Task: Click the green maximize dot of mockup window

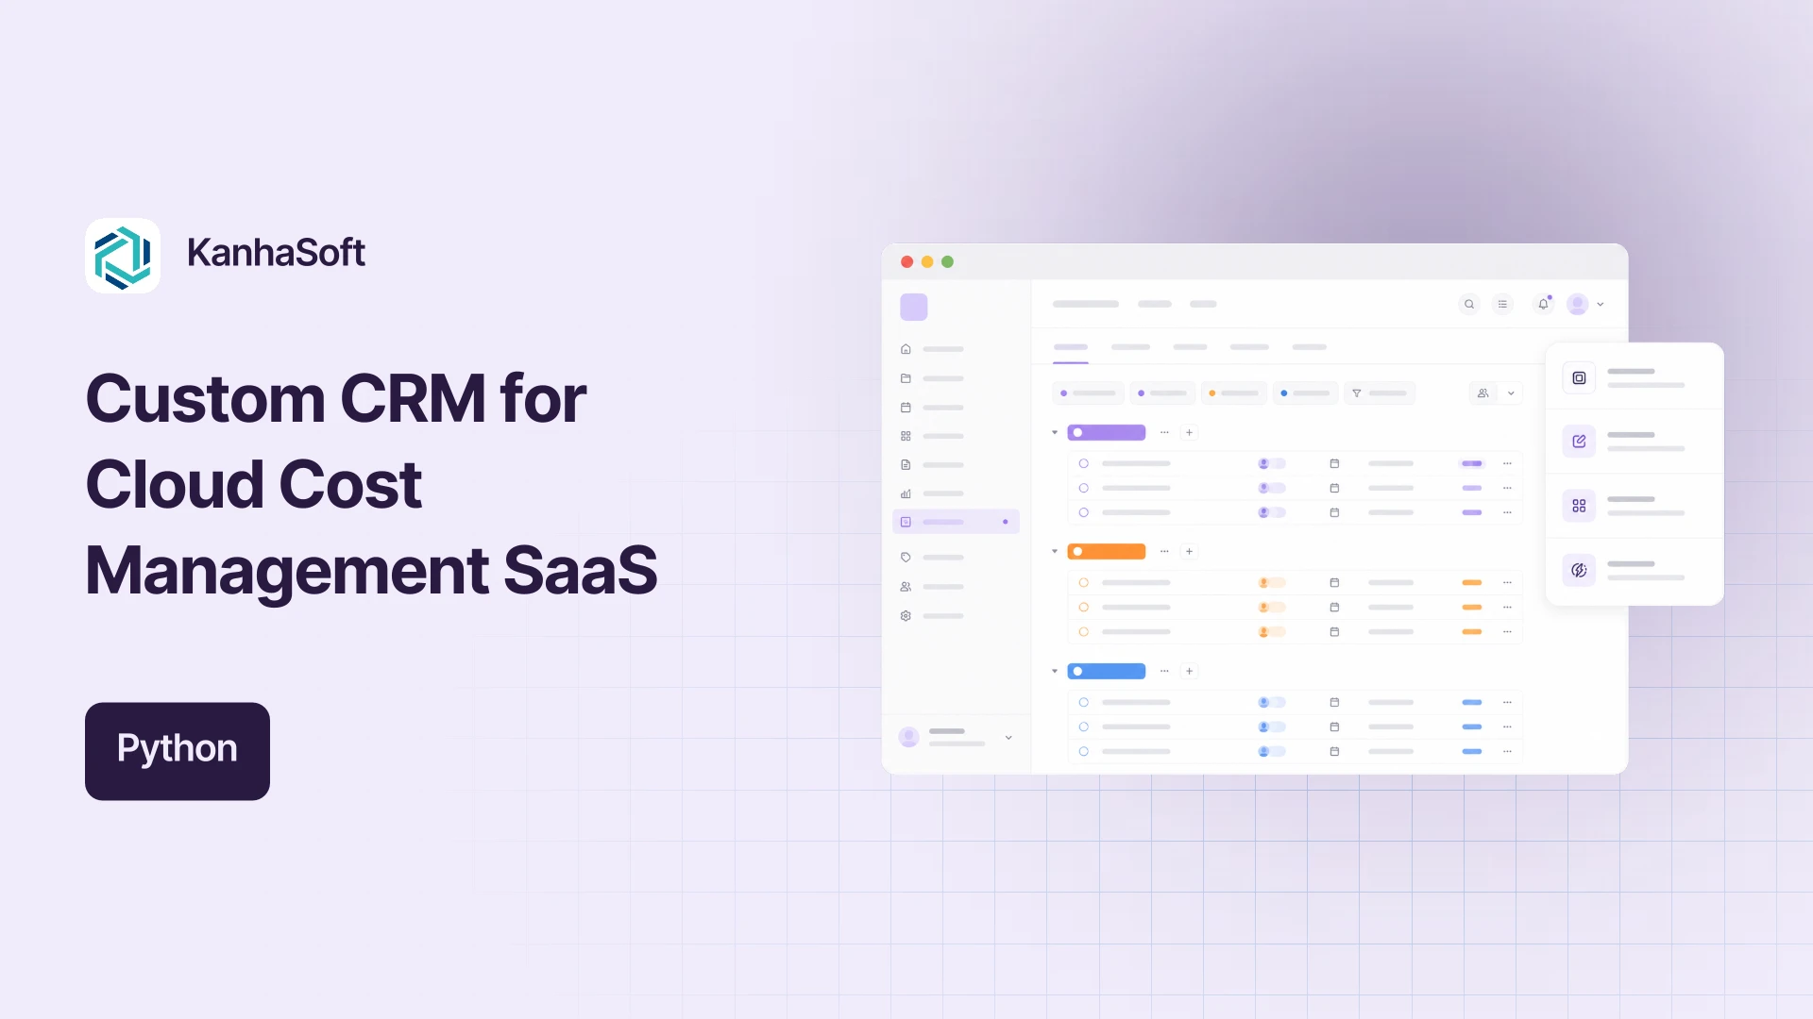Action: click(948, 261)
